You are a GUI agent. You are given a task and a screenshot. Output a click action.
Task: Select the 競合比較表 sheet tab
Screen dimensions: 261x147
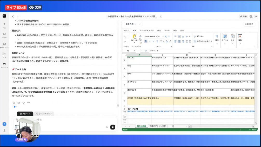click(x=142, y=126)
